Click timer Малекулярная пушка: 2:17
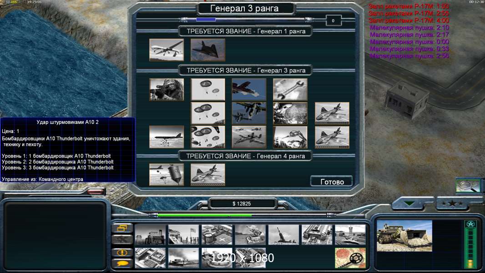Image resolution: width=485 pixels, height=273 pixels. coord(409,35)
